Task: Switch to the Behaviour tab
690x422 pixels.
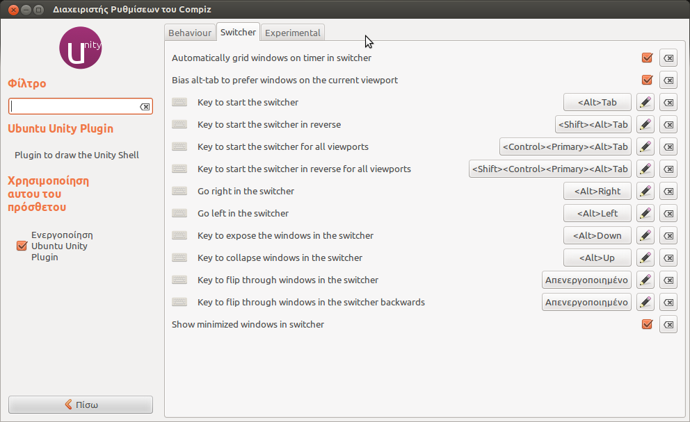Action: coord(189,33)
